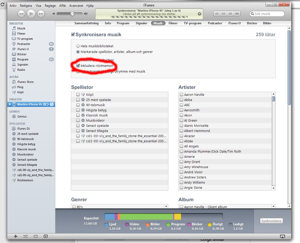Open Böcker library in sidebar
This screenshot has width=300, height=243.
[x=22, y=54]
